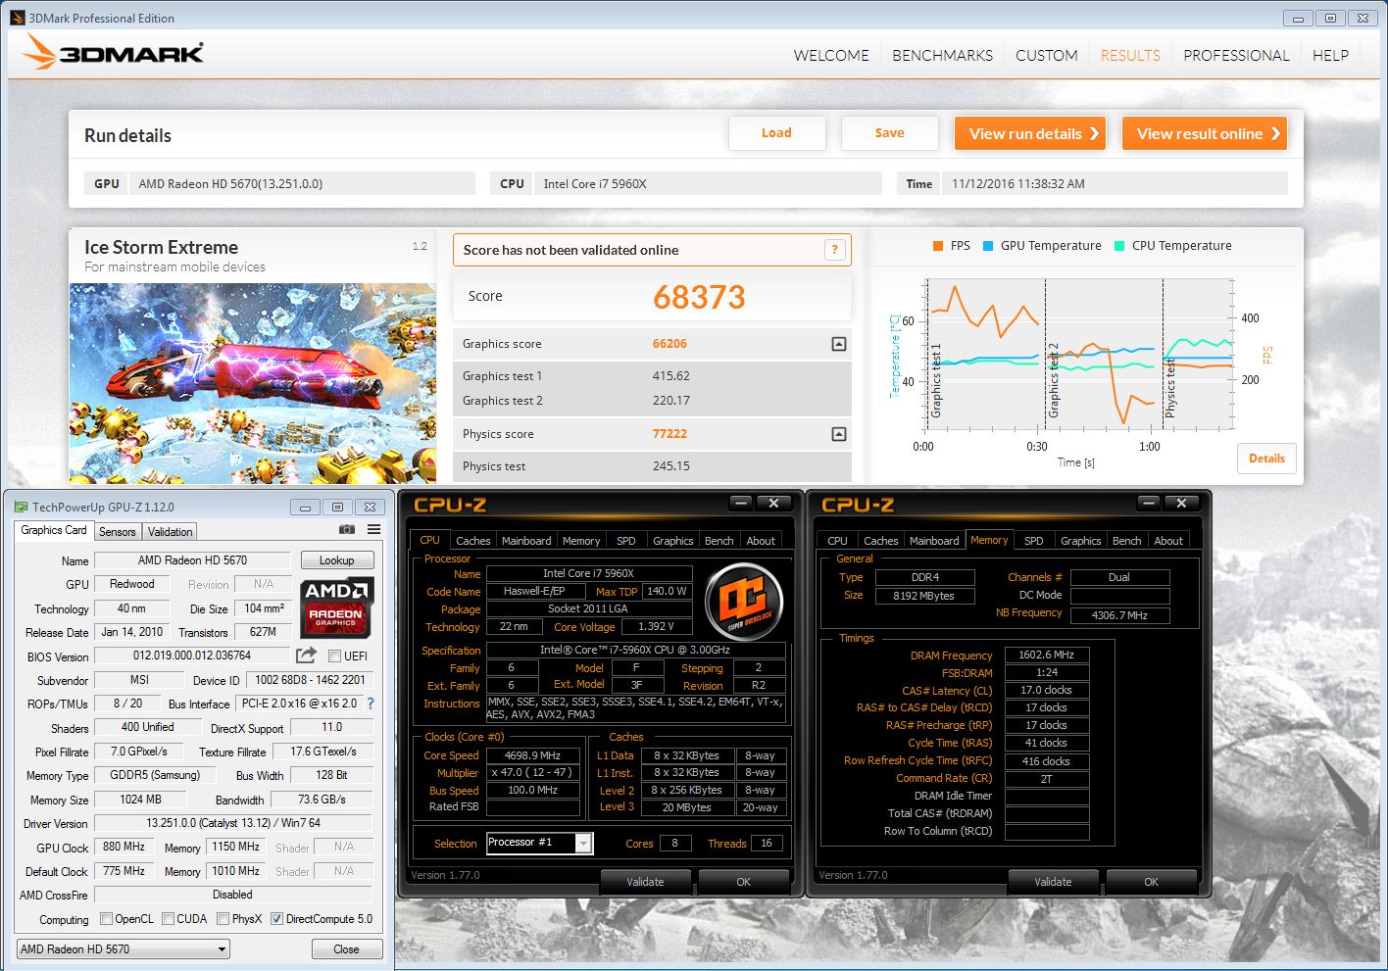This screenshot has width=1388, height=971.
Task: Click the AMD Radeon Graphics logo
Action: pos(336,607)
